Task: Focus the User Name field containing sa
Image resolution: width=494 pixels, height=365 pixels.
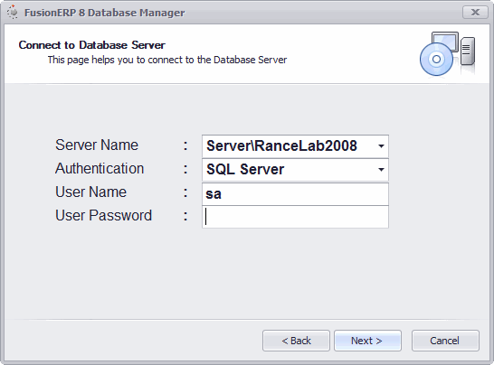Action: click(x=295, y=194)
